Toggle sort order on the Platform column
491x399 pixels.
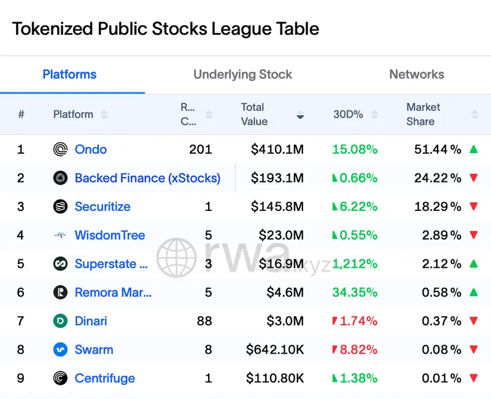pos(104,115)
